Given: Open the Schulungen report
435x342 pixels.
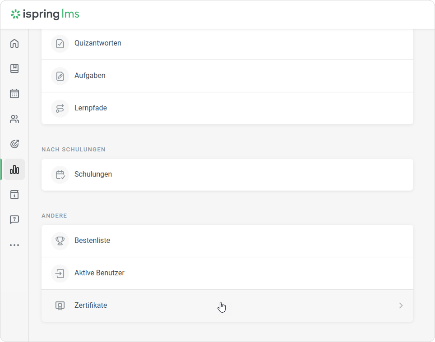Looking at the screenshot, I should tap(93, 174).
